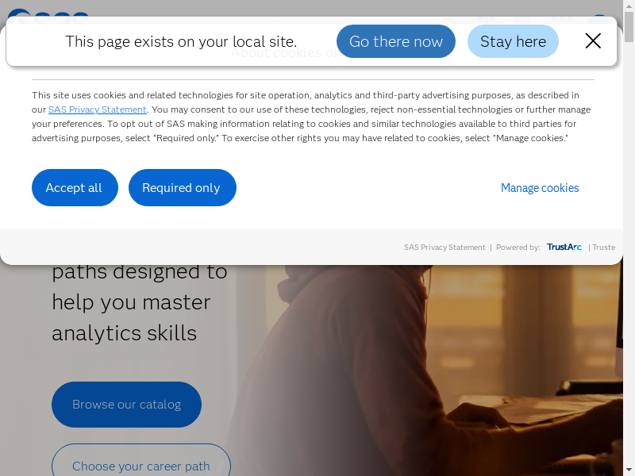Close the local site notification banner
The width and height of the screenshot is (635, 476).
[593, 41]
